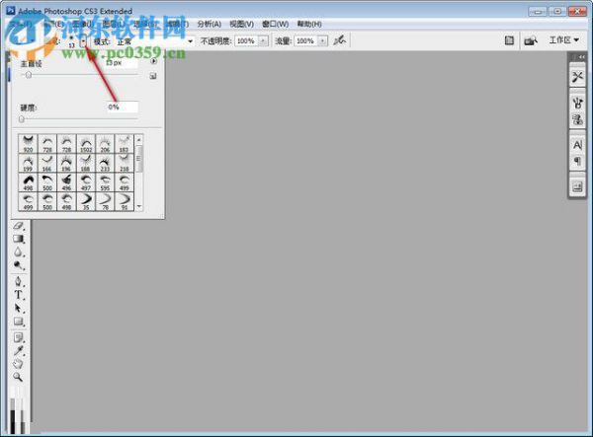Open the Paragraph panel icon

click(x=577, y=161)
